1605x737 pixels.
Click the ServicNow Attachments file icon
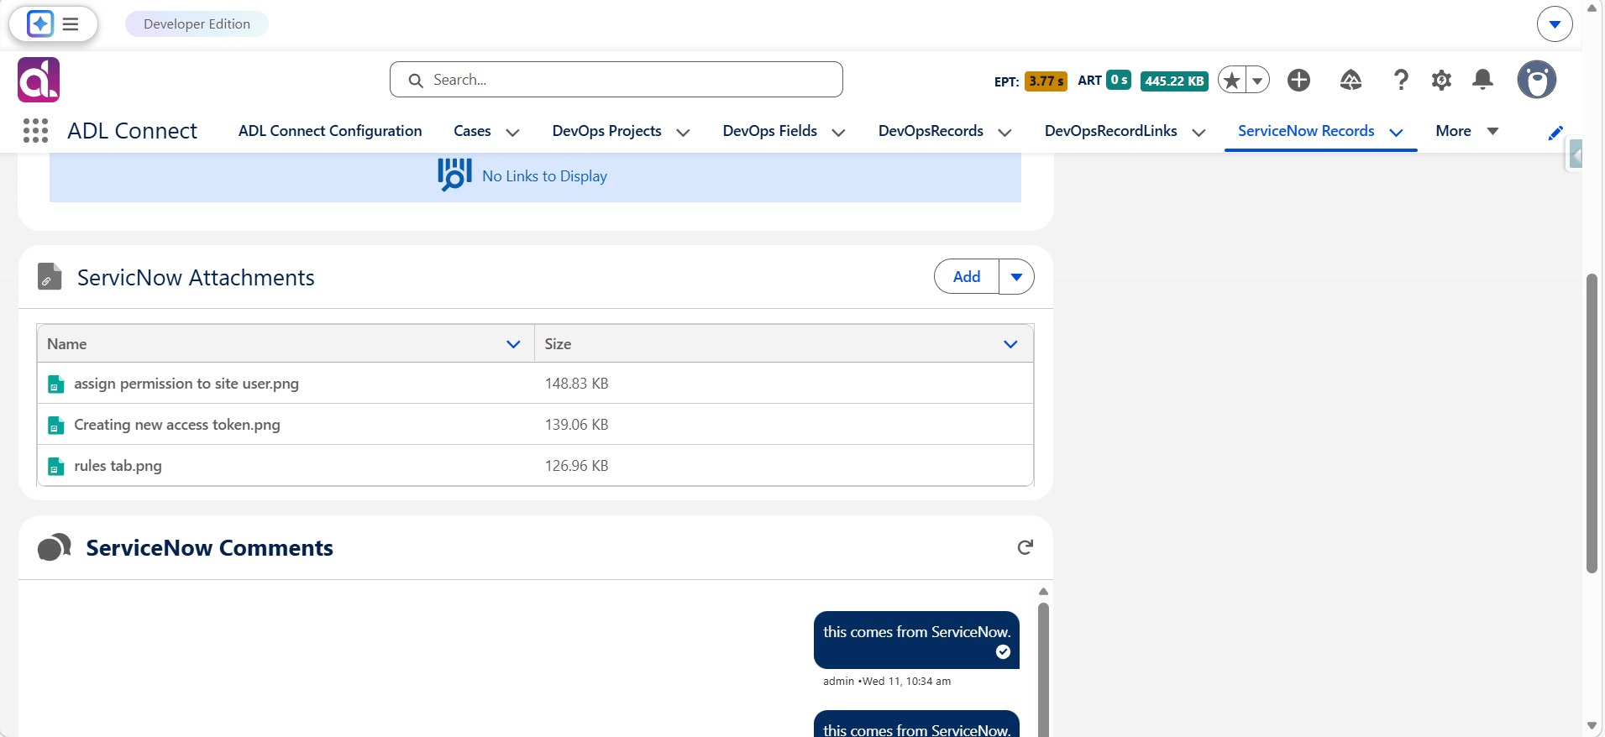tap(50, 276)
